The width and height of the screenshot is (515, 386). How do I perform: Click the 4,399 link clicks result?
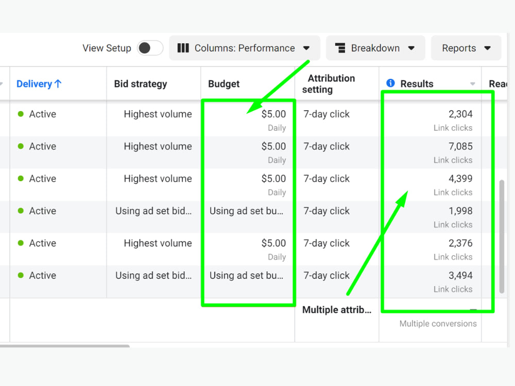(460, 179)
